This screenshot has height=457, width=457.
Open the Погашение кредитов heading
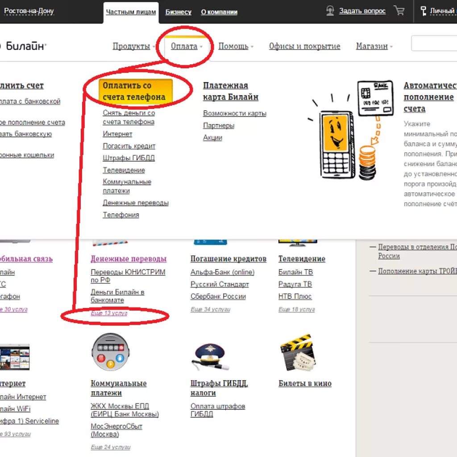click(x=228, y=258)
